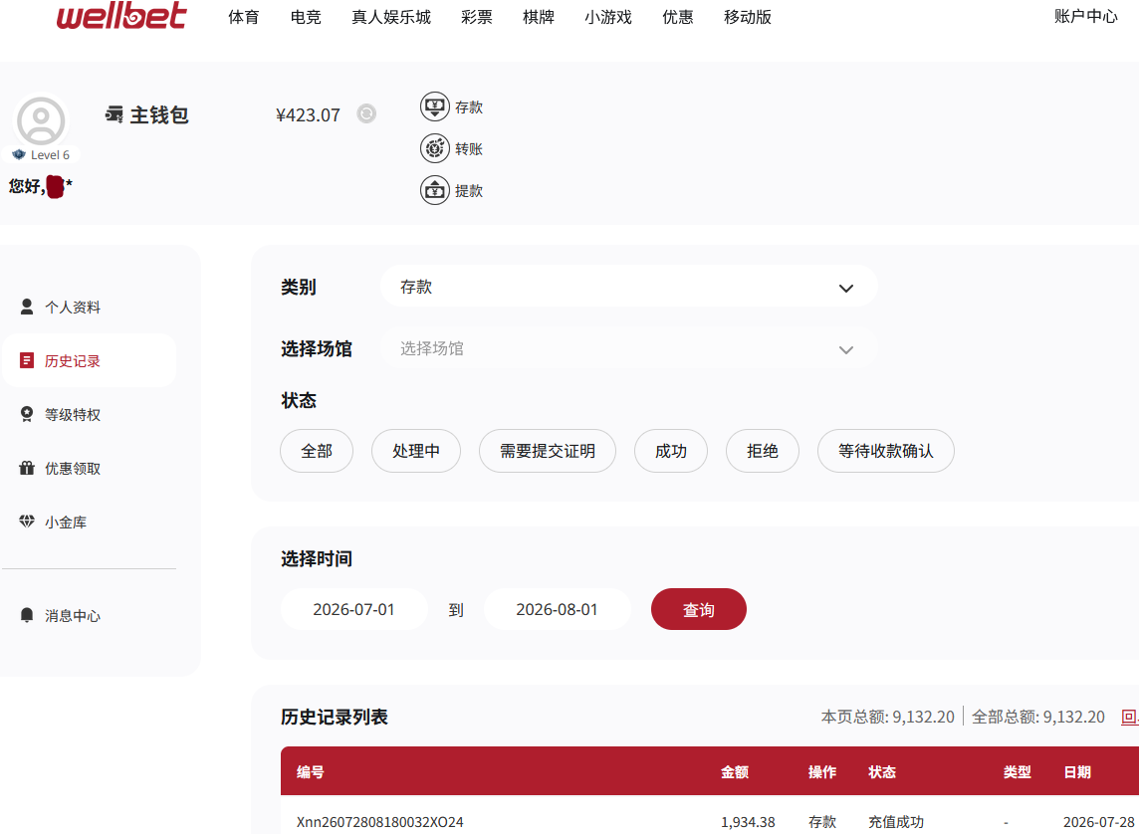Click the 消息中心 bell icon
1139x834 pixels.
coord(27,615)
